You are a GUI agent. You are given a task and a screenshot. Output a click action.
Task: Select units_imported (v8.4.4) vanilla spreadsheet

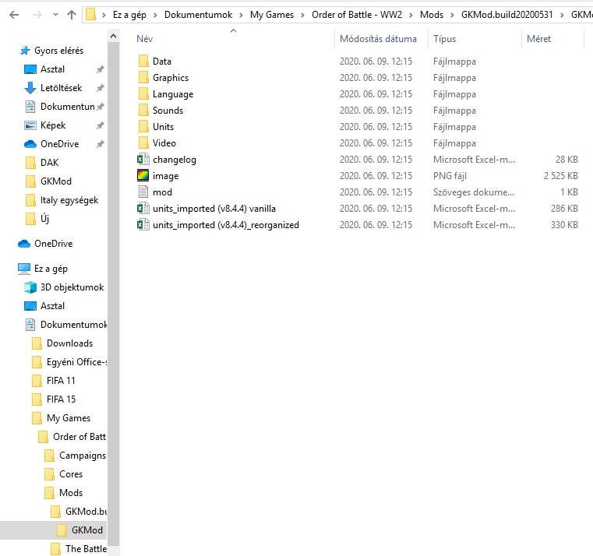214,209
